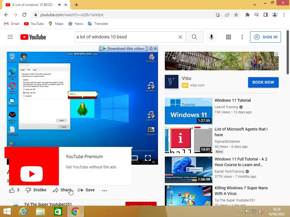
Task: Open help on the download bar
Action: click(x=151, y=48)
